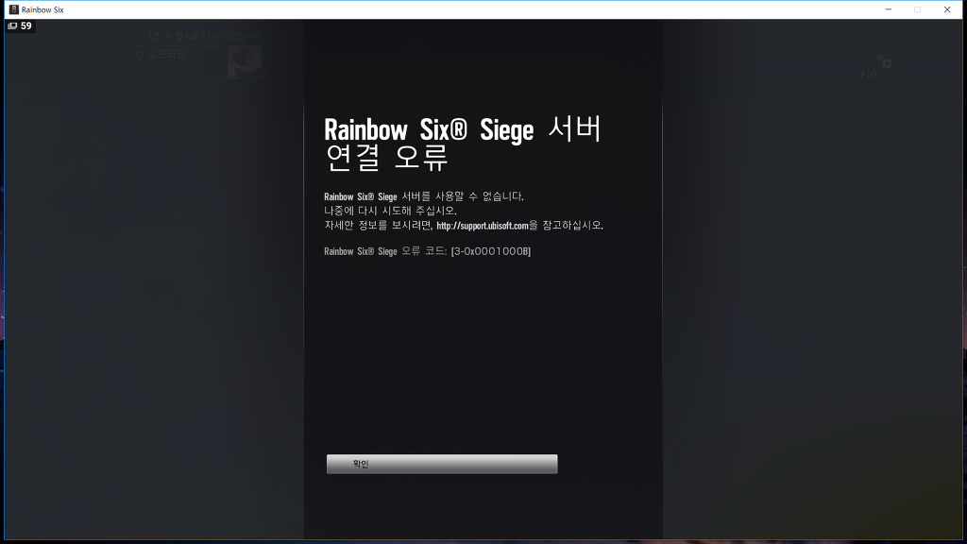The image size is (967, 544).
Task: Click the Rainbow Six title bar app icon
Action: (13, 9)
